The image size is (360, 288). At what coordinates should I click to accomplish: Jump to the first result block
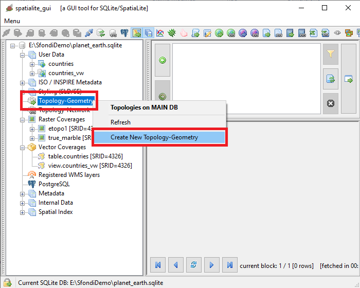click(158, 265)
